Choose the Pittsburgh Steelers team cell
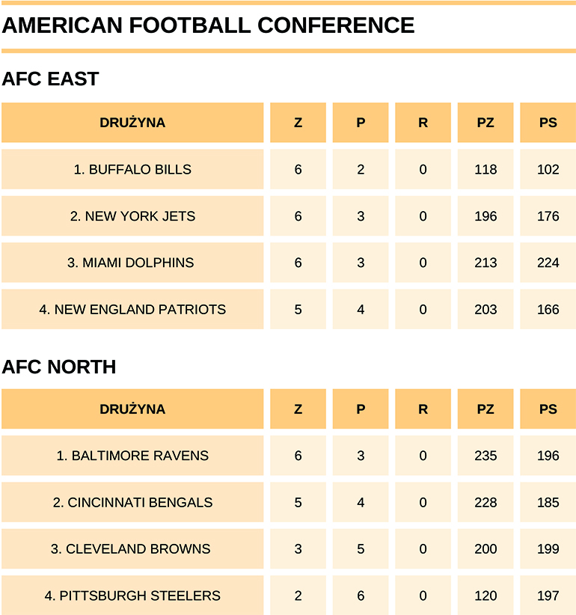576x615 pixels. 132,596
